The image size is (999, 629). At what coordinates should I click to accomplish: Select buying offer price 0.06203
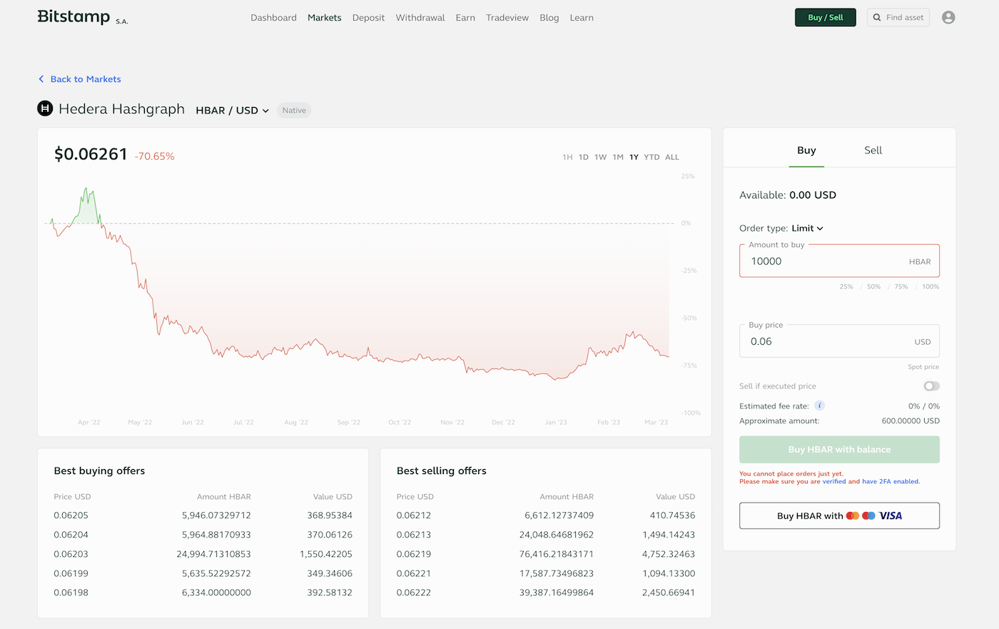[x=71, y=554]
